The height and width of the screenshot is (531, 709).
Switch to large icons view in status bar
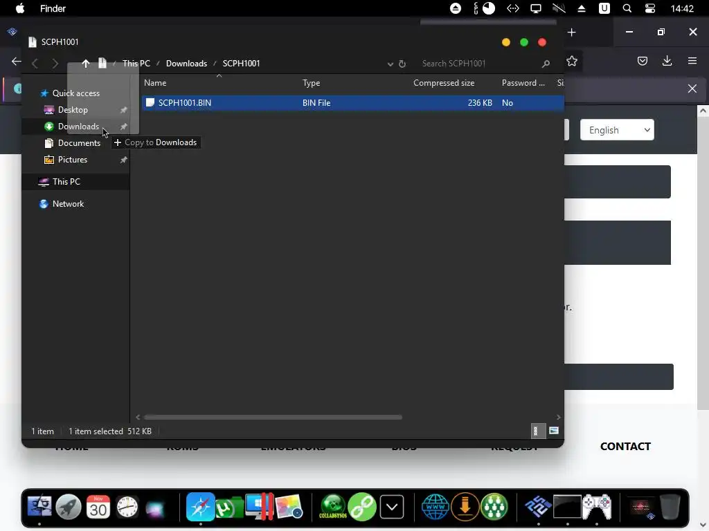[x=553, y=431]
